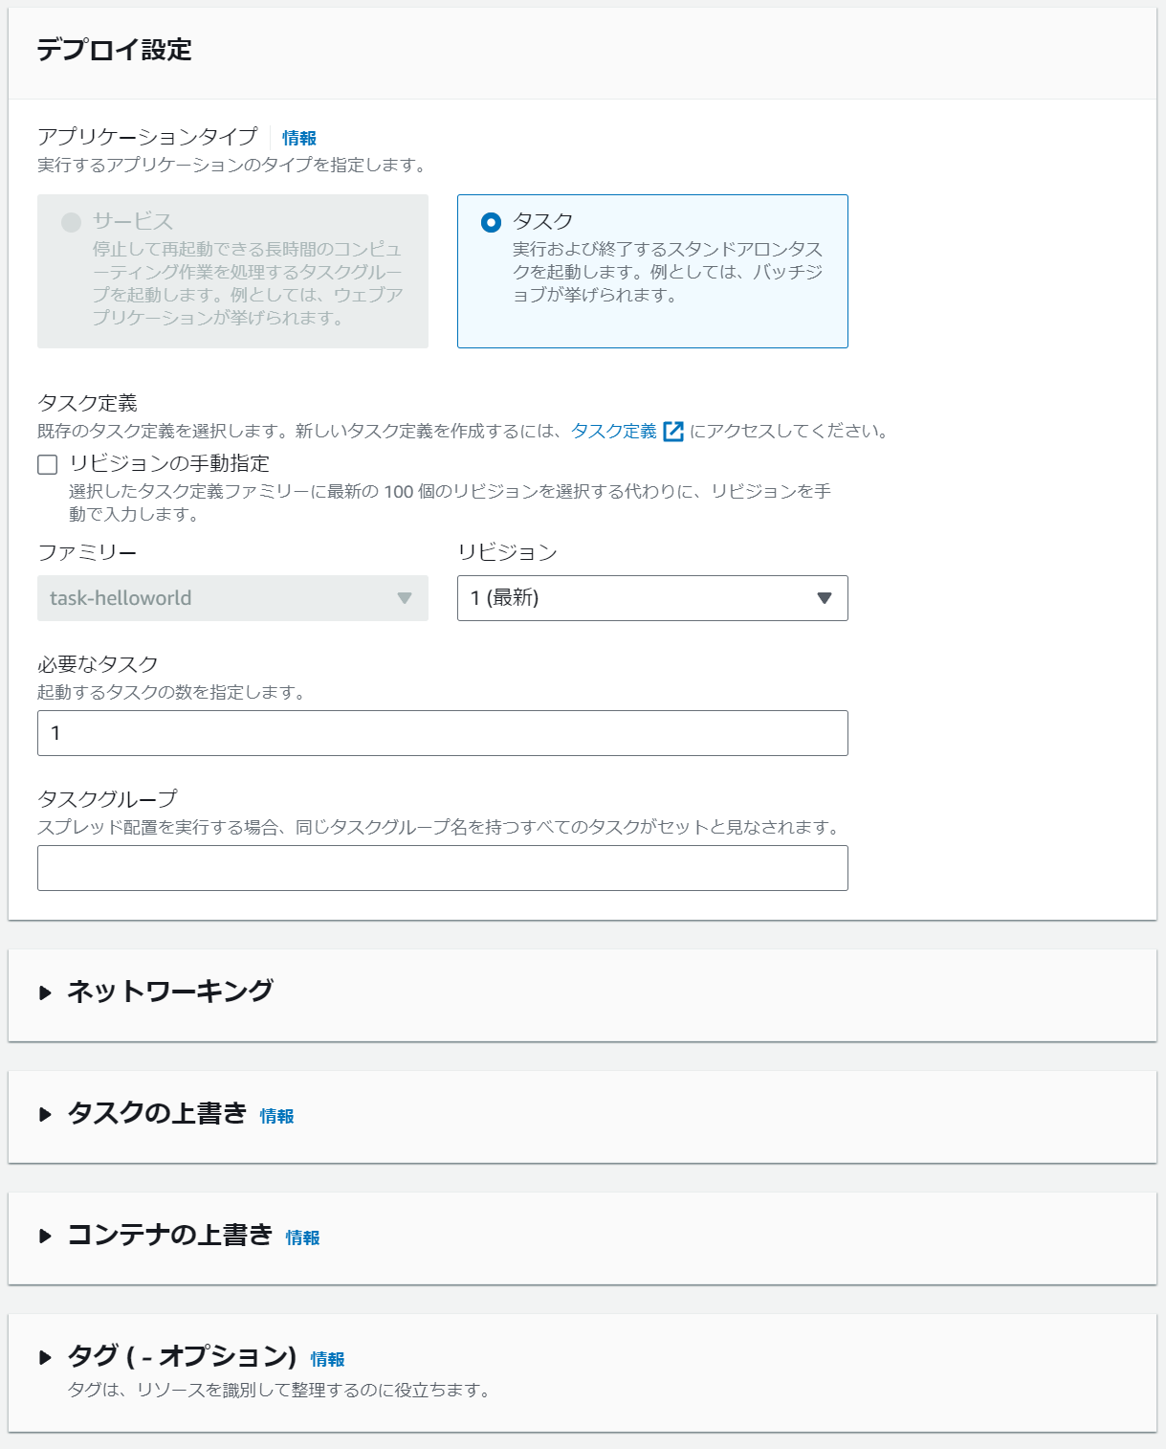
Task: Select the タスク application type radio button
Action: (491, 222)
